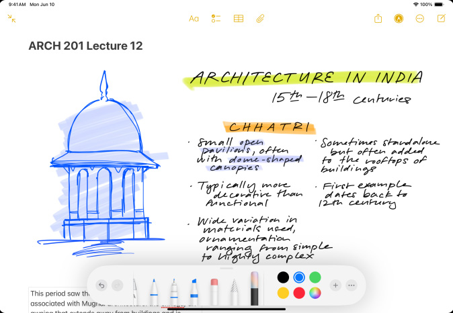Viewport: 453px width, 313px height.
Task: Select the black color swatch
Action: (283, 277)
